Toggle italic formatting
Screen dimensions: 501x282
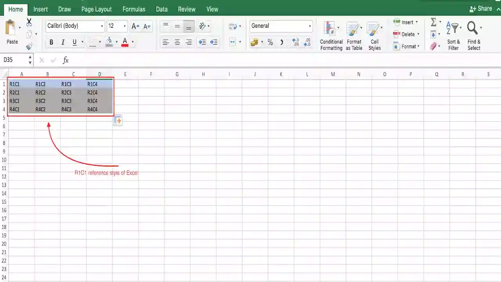click(x=63, y=42)
